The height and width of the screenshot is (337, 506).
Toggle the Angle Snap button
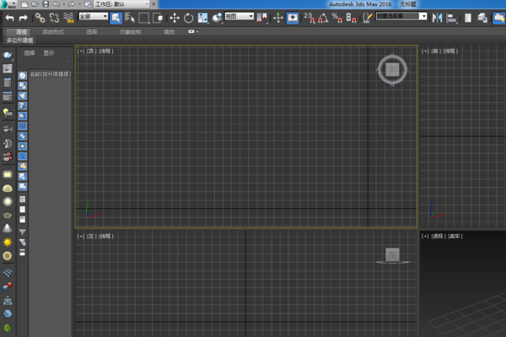[322, 17]
